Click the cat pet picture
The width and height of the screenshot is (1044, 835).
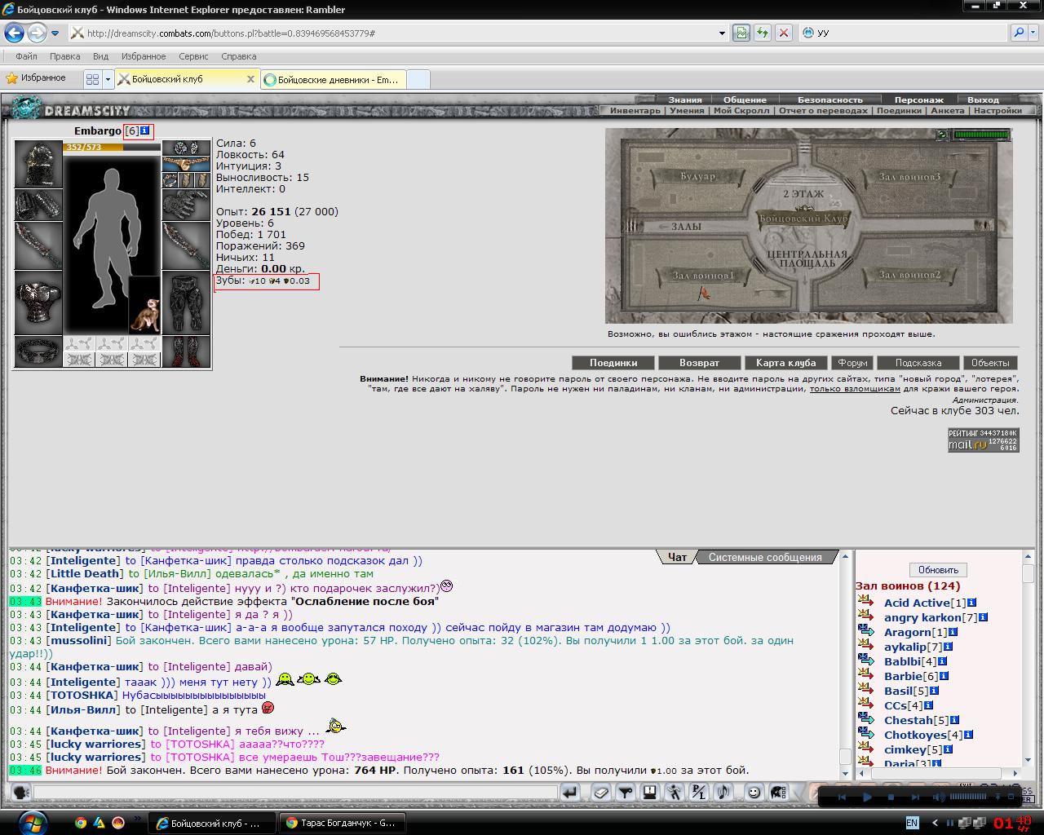pyautogui.click(x=144, y=305)
